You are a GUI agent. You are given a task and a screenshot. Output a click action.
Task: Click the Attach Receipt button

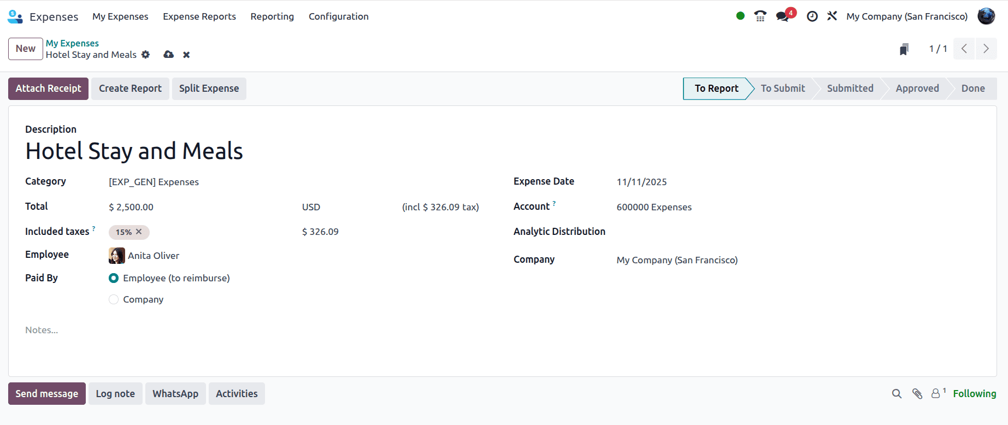48,88
